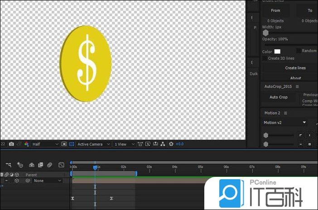Screen dimensions: 318x210
Task: Set anchor point to center icon
Action: click(x=309, y=144)
